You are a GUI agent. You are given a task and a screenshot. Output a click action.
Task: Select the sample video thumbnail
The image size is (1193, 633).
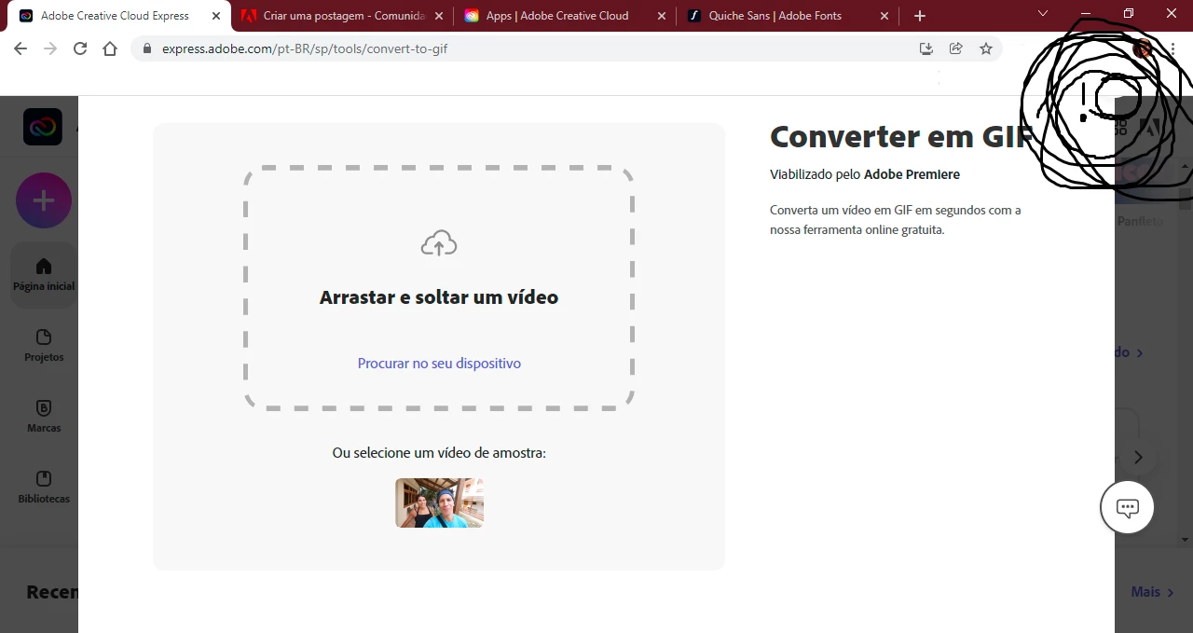(439, 503)
